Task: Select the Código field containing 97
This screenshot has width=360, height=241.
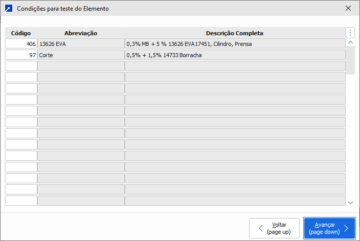Action: (21, 55)
